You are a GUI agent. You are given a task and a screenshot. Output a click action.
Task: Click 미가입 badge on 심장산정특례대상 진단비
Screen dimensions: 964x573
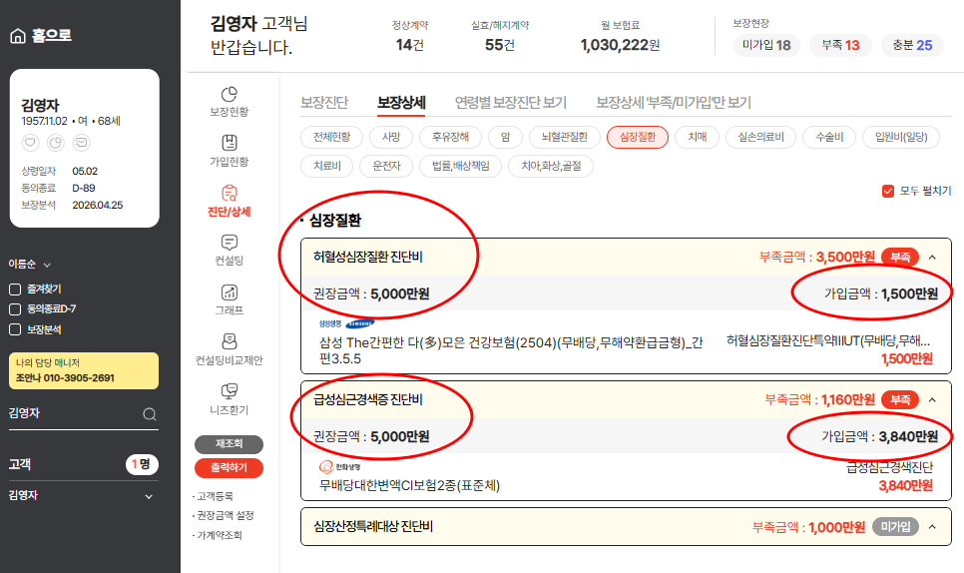(896, 527)
